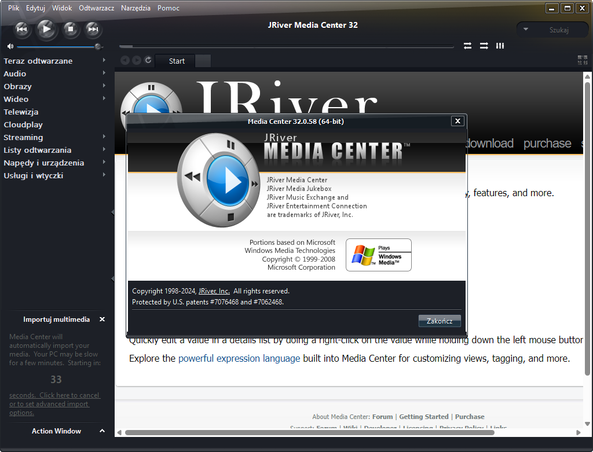Click the horizontal scrollbar thumb
Viewport: 593px width, 452px height.
309,432
